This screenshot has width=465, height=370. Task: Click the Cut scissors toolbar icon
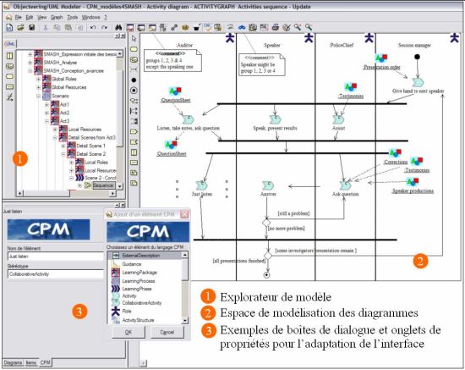(x=46, y=28)
